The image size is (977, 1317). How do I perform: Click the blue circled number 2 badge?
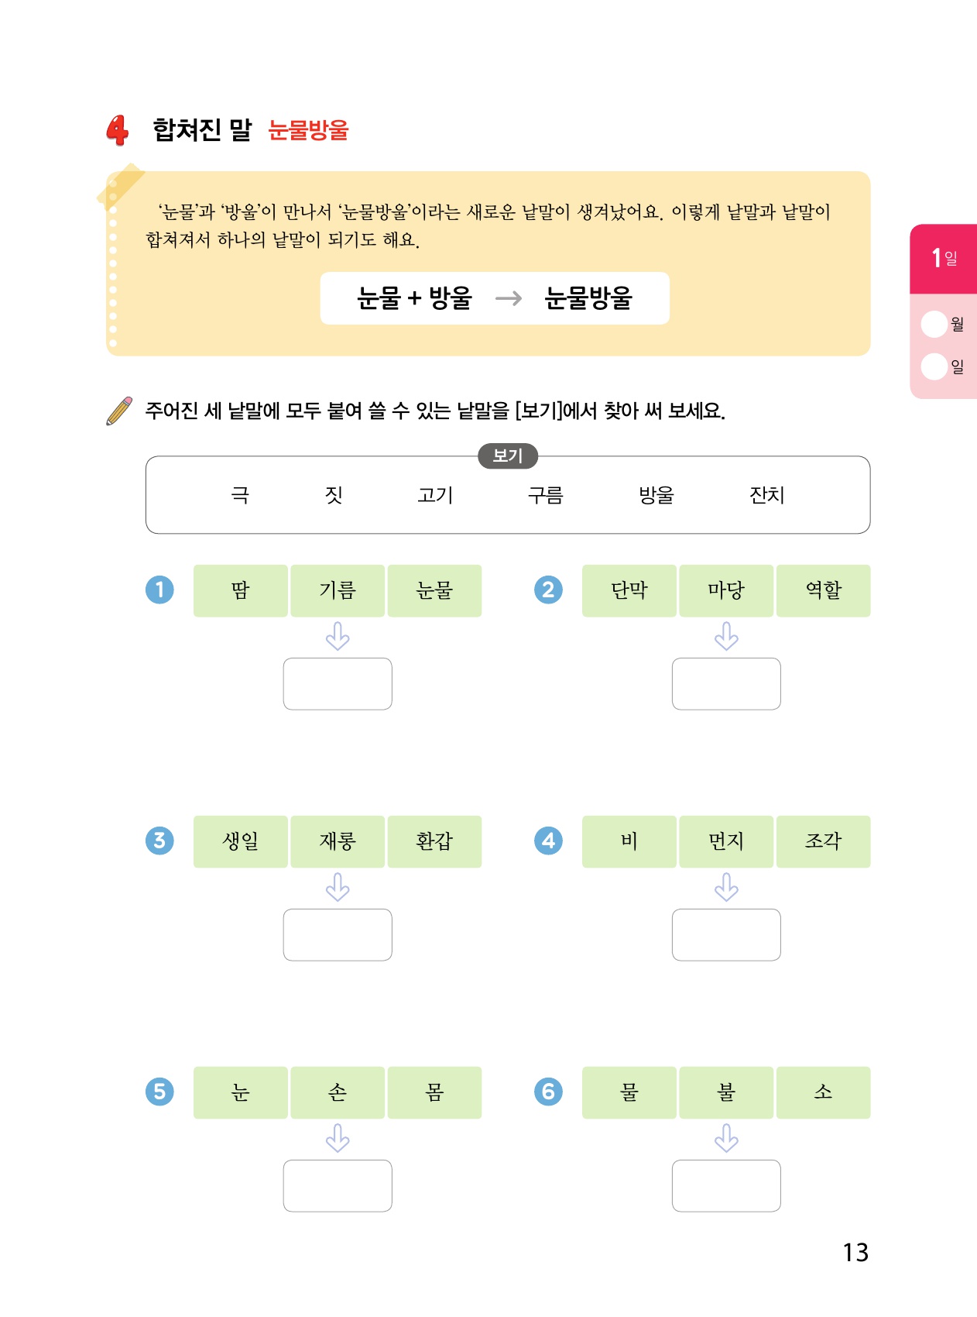[549, 590]
